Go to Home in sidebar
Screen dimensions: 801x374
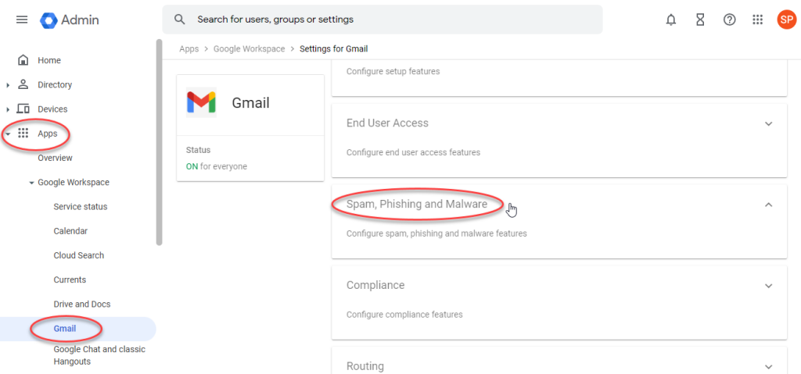pos(48,60)
